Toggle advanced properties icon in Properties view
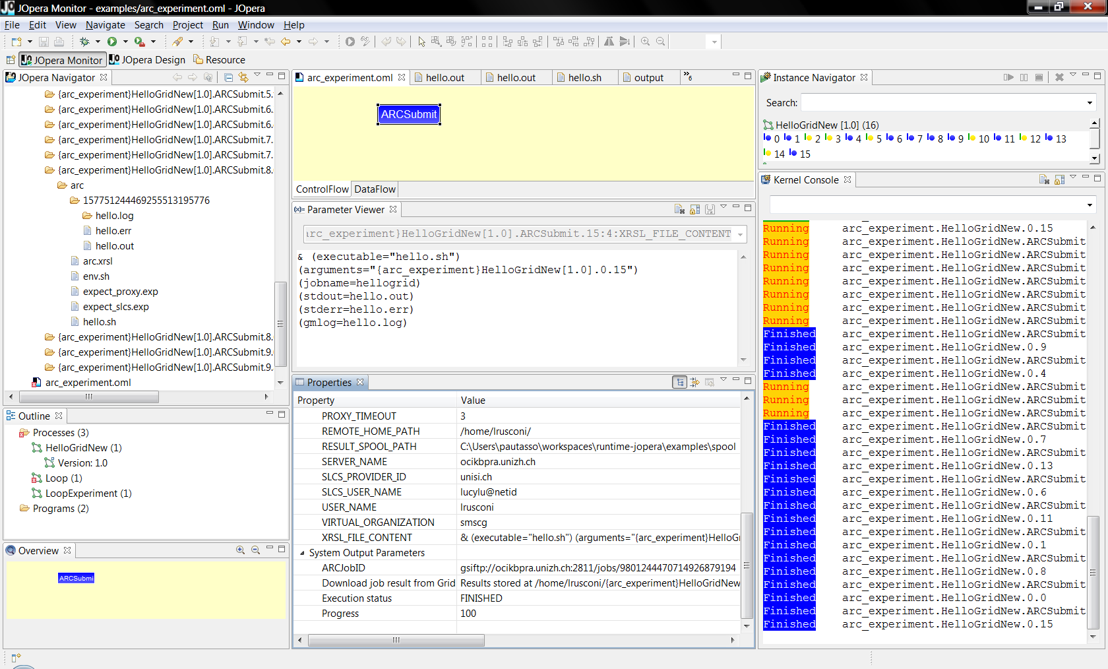1108x669 pixels. [x=694, y=382]
